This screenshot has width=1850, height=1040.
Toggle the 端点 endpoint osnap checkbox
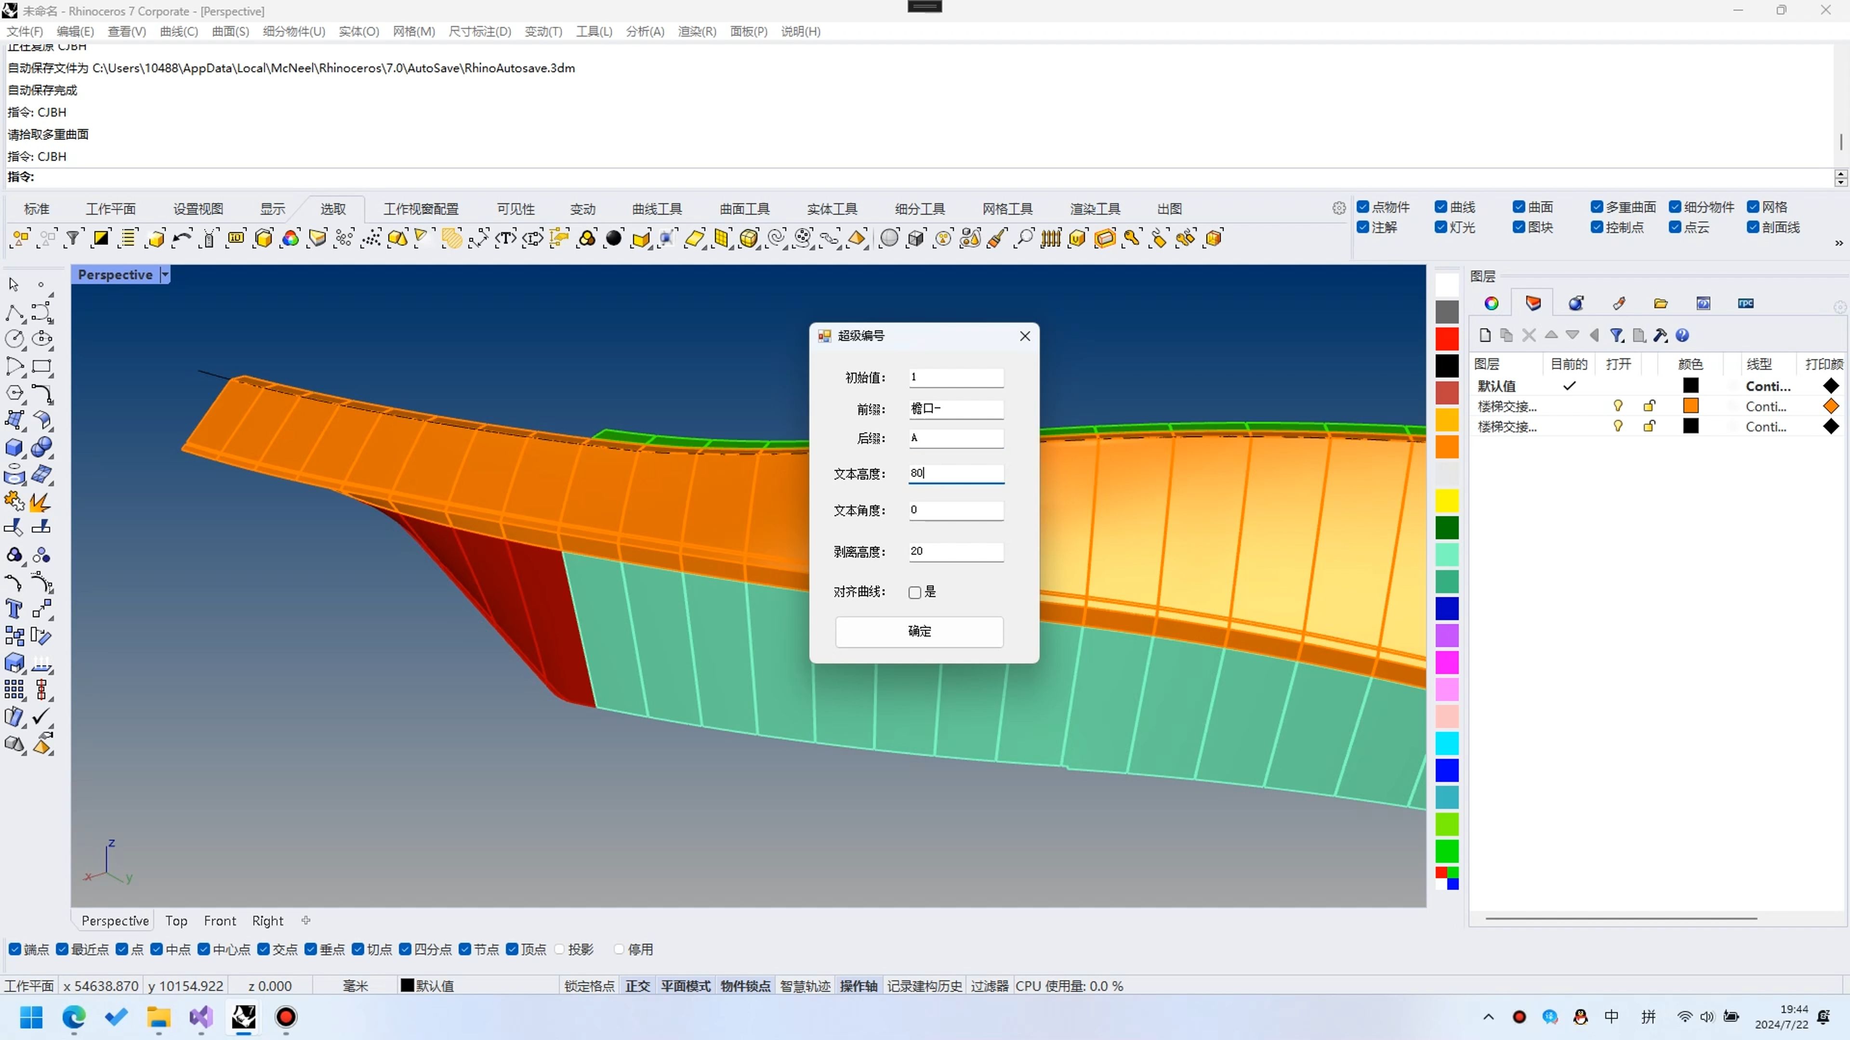point(15,949)
